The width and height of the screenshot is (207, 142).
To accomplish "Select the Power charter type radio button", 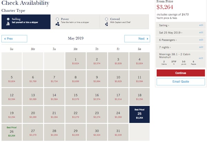I will pyautogui.click(x=57, y=19).
